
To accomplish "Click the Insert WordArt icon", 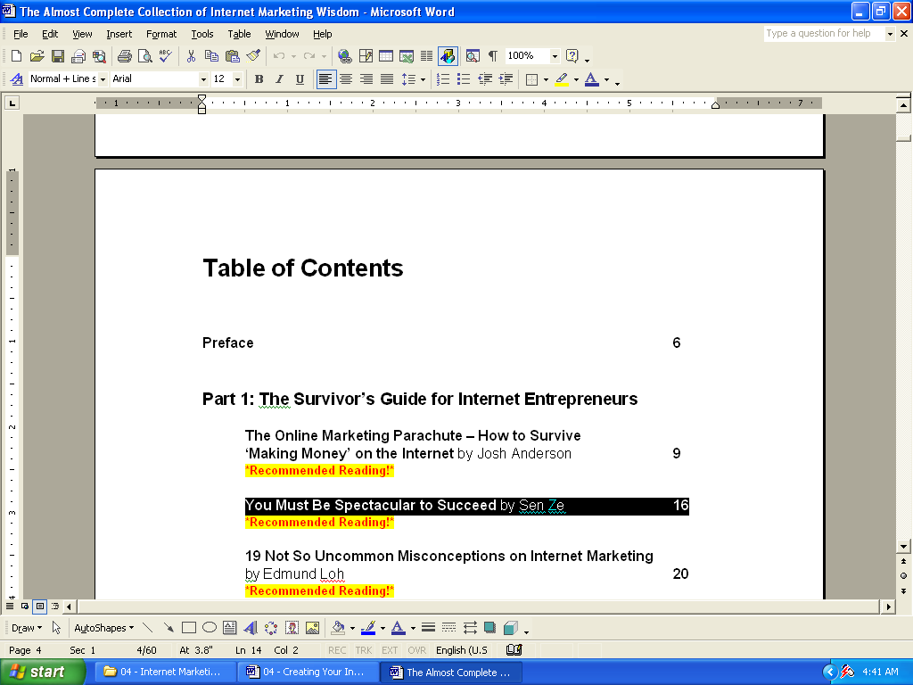I will [251, 628].
